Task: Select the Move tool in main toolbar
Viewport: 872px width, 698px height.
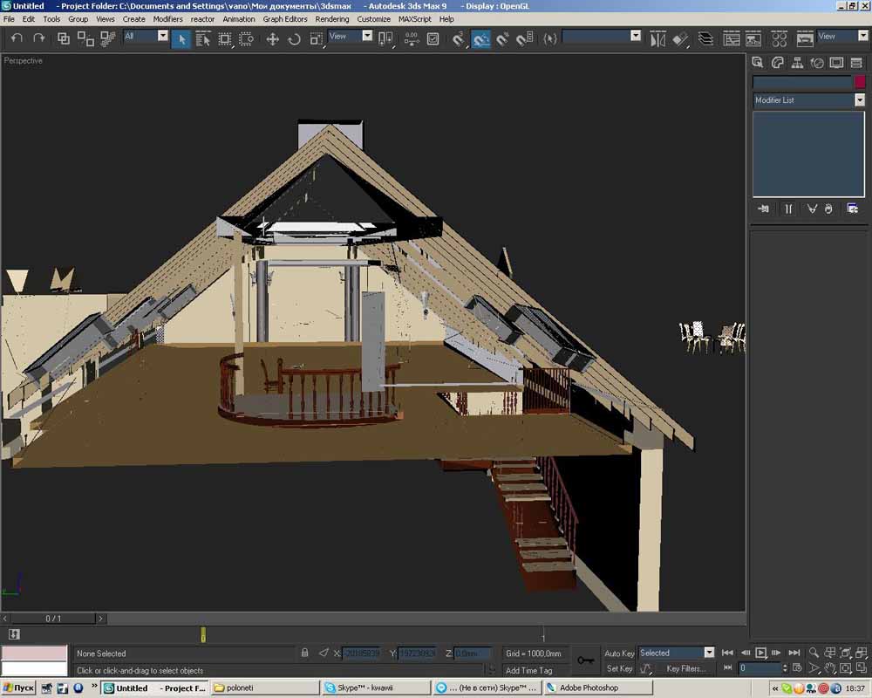Action: click(272, 39)
